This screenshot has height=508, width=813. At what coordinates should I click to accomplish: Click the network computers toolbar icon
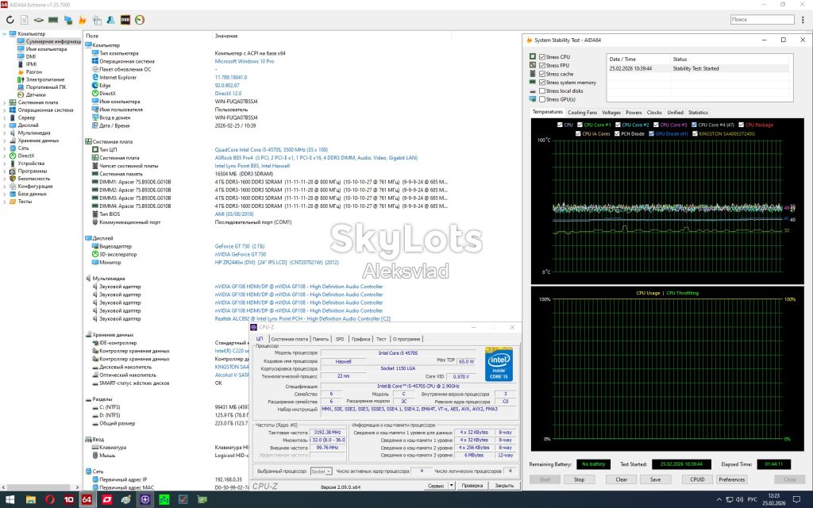[x=68, y=20]
